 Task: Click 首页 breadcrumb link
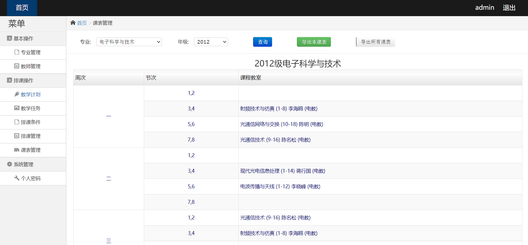[x=82, y=23]
